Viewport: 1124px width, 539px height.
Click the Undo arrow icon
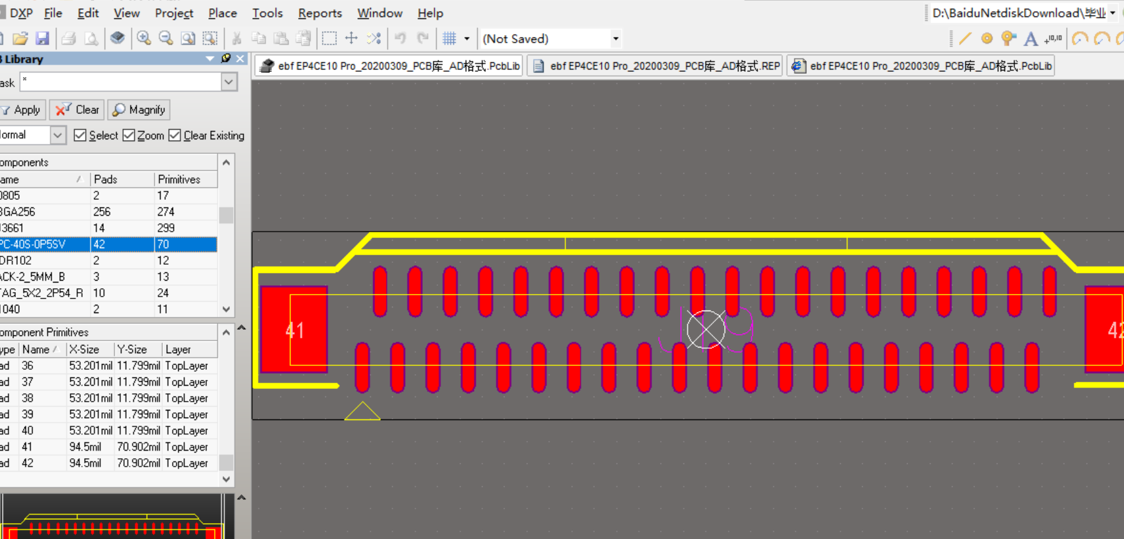[x=400, y=39]
